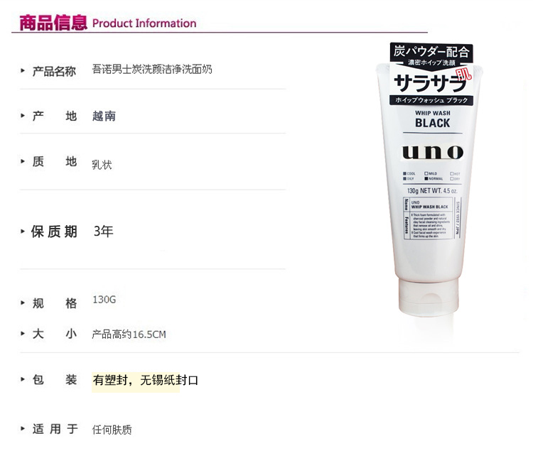Click the triangle bullet next to 质地

coord(23,161)
